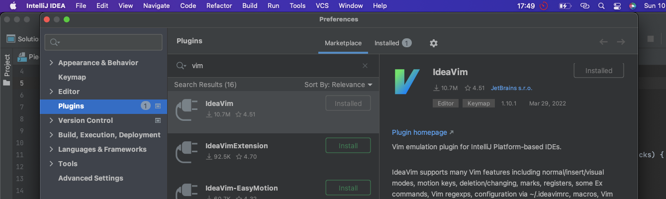Navigate back with the left arrow
The height and width of the screenshot is (199, 666).
click(x=603, y=42)
